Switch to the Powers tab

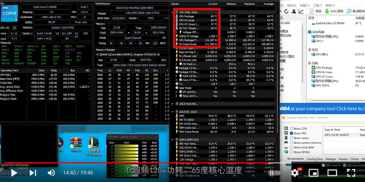coord(343,159)
